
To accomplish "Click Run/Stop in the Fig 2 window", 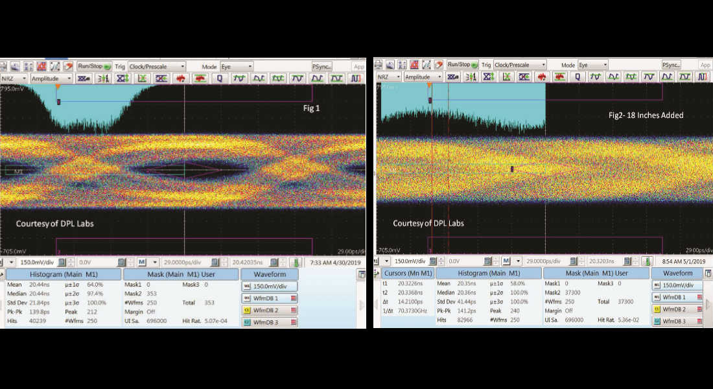I will (x=462, y=65).
